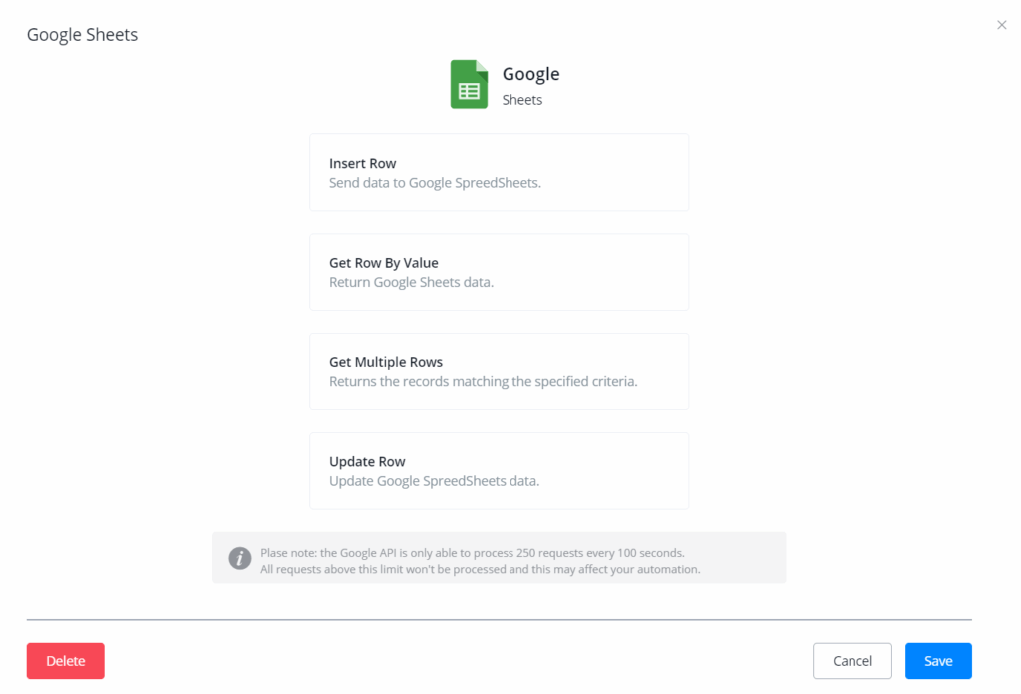Click the bold Google heading beside the logo
Viewport: 1021px width, 694px height.
(x=530, y=74)
